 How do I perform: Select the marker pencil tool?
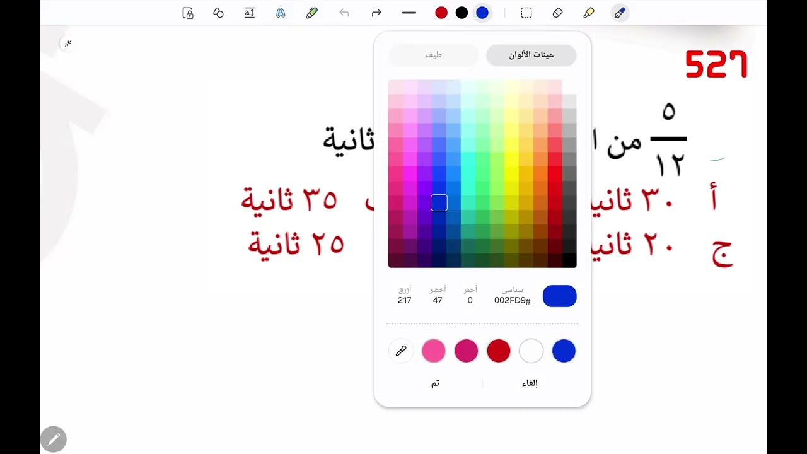pyautogui.click(x=311, y=13)
